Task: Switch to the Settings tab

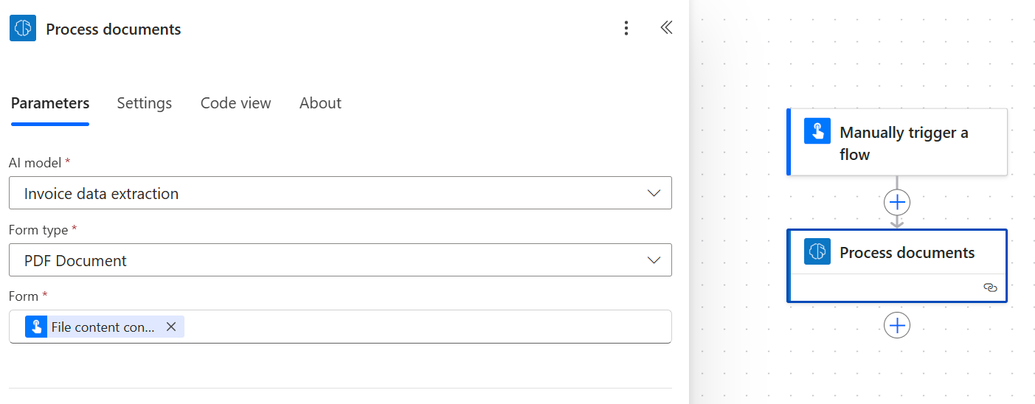Action: 144,103
